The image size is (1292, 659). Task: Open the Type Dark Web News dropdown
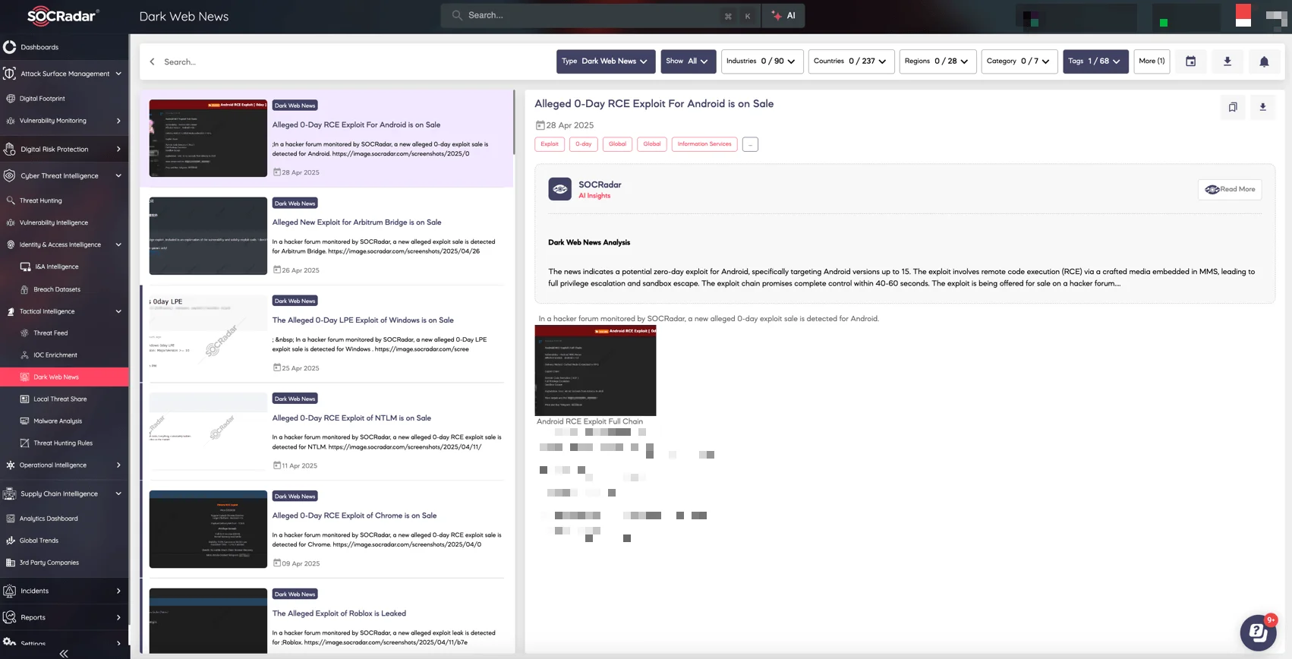click(x=604, y=61)
